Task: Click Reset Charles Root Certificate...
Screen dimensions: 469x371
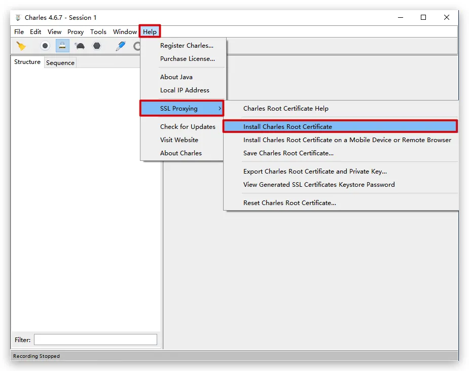Action: pos(290,203)
